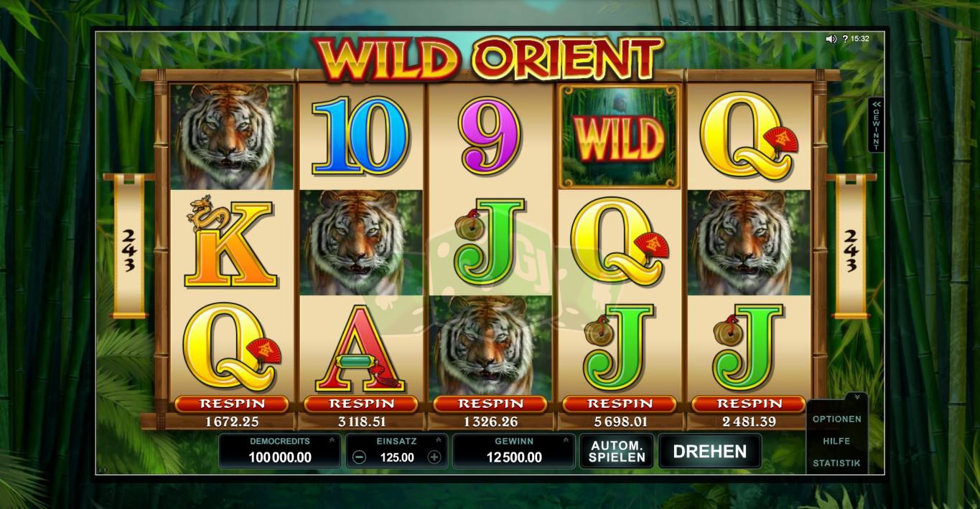This screenshot has height=509, width=980.
Task: Click the blue 10 symbol
Action: (360, 137)
